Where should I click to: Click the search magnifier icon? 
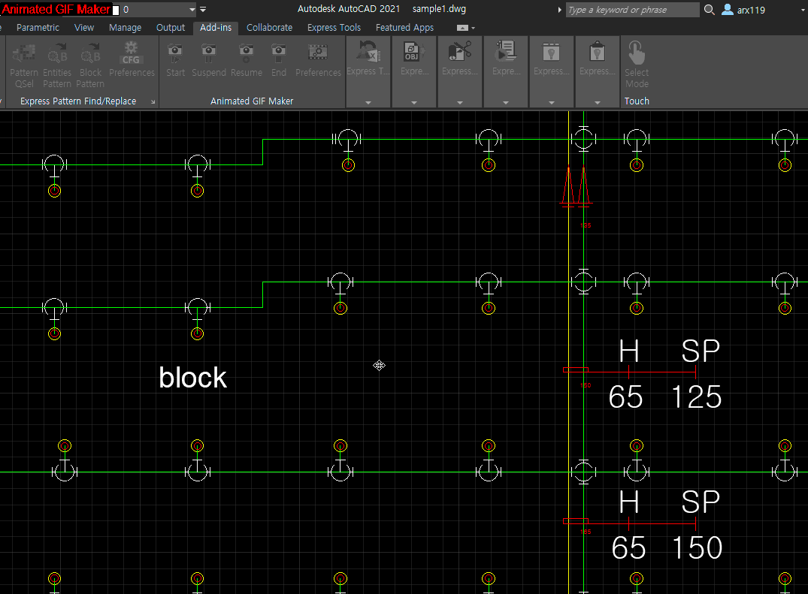[710, 10]
